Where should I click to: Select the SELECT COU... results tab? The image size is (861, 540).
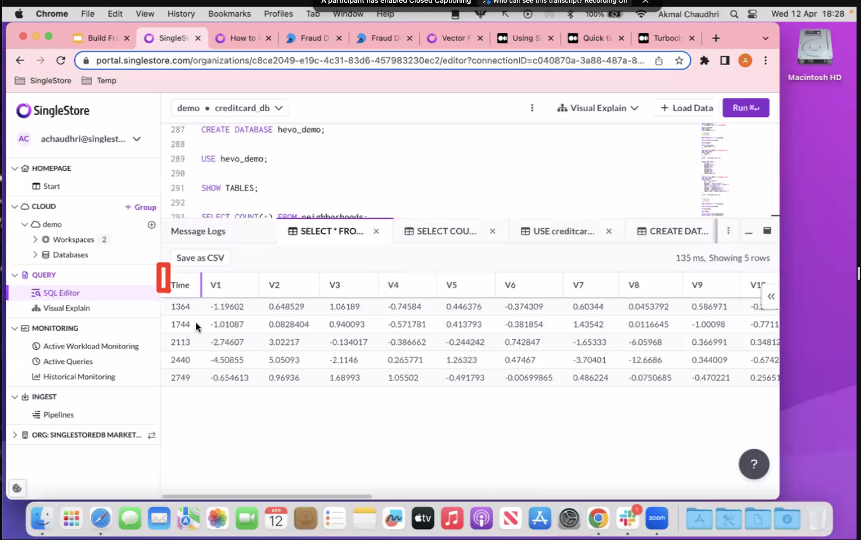click(446, 231)
